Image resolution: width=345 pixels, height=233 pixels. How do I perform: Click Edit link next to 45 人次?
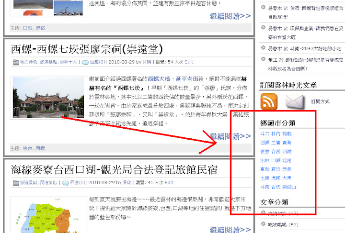tap(169, 182)
